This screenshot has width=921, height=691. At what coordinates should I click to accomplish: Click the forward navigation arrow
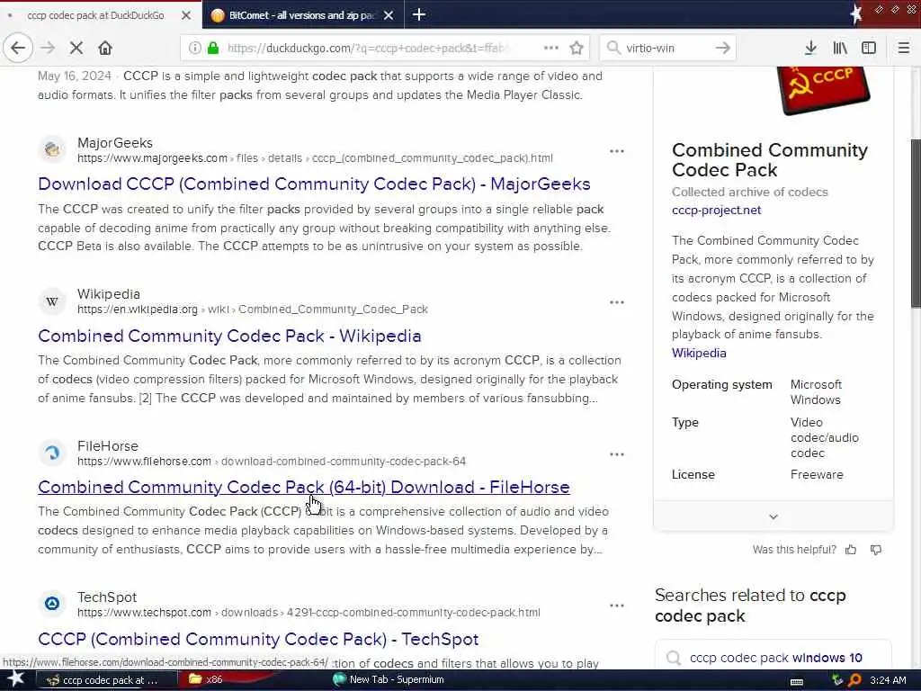click(x=48, y=48)
